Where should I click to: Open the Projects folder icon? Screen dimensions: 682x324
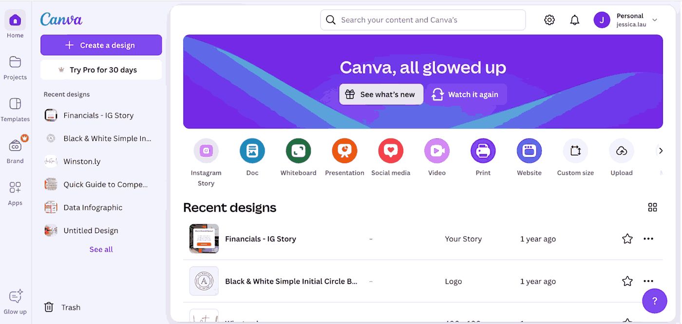15,62
